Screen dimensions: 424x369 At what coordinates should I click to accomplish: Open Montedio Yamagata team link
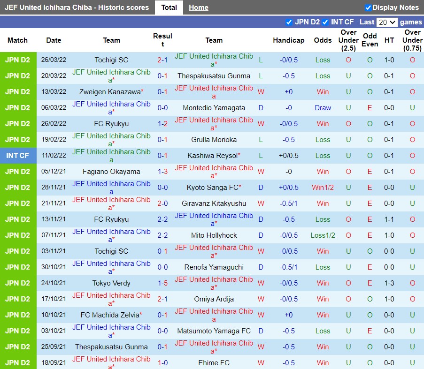[x=214, y=108]
